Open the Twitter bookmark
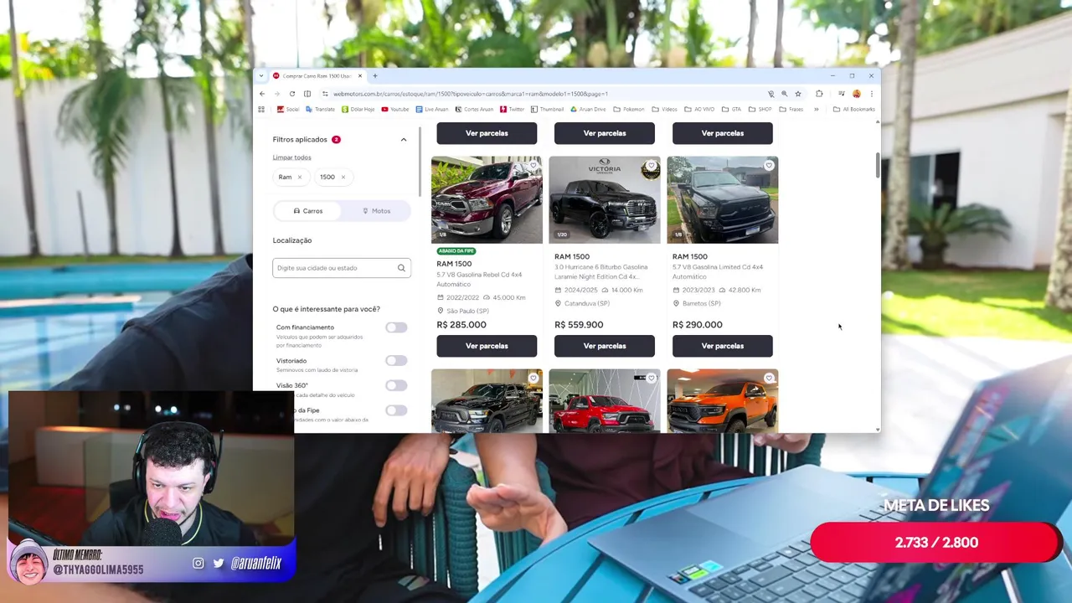This screenshot has height=603, width=1072. (x=512, y=109)
